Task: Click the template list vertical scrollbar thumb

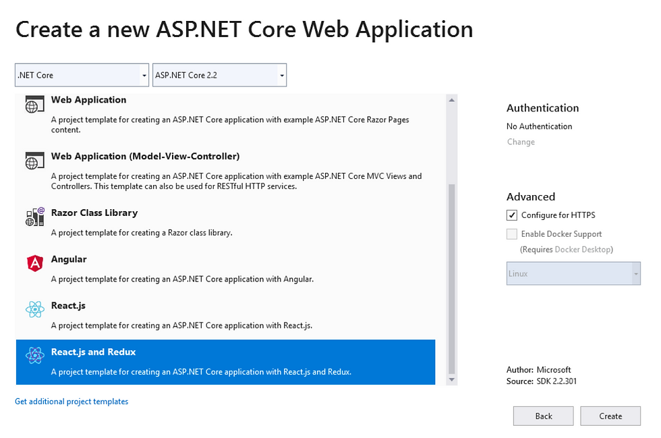Action: [451, 279]
